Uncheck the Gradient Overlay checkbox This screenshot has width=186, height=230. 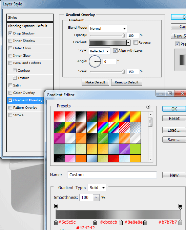[x=10, y=100]
